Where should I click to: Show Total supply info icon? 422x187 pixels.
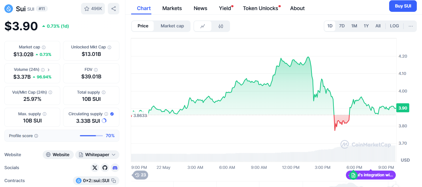coord(103,92)
